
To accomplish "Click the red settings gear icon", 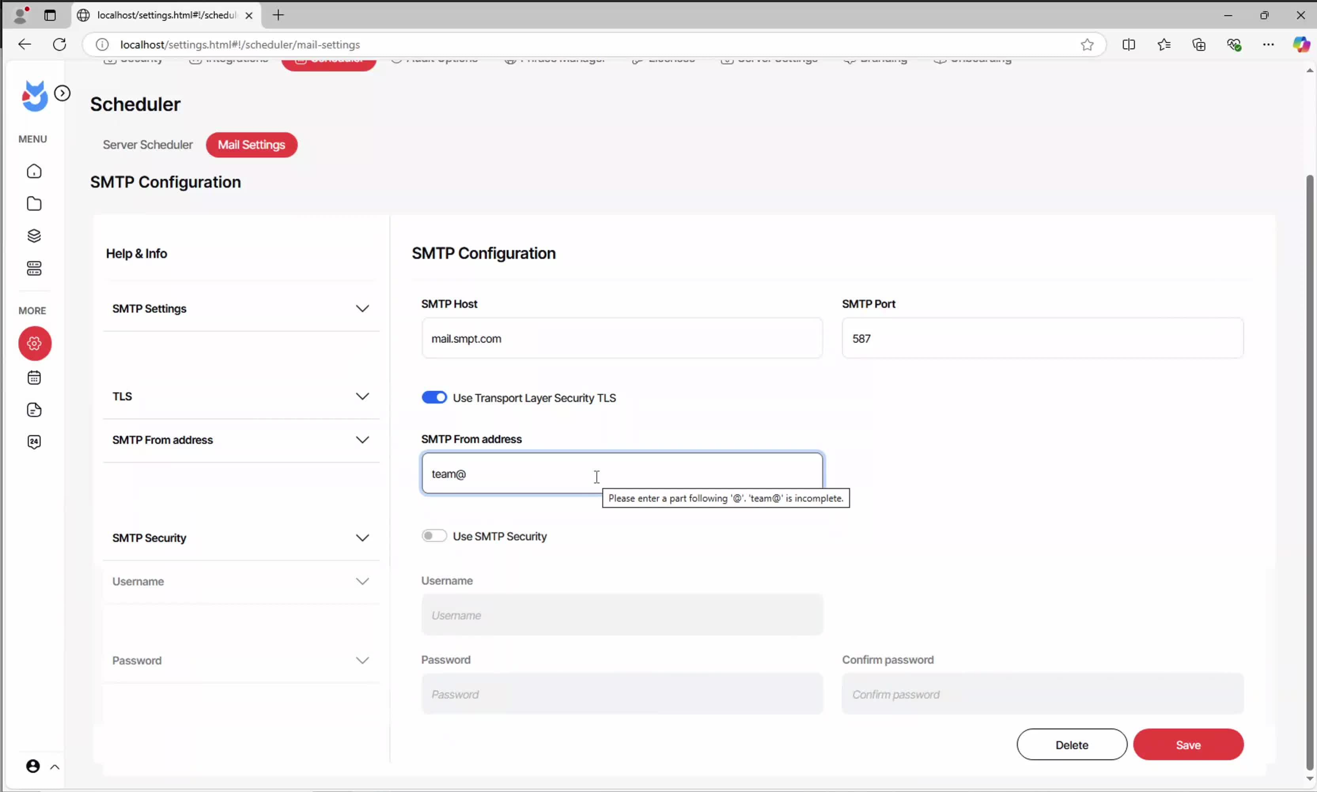I will click(x=35, y=343).
